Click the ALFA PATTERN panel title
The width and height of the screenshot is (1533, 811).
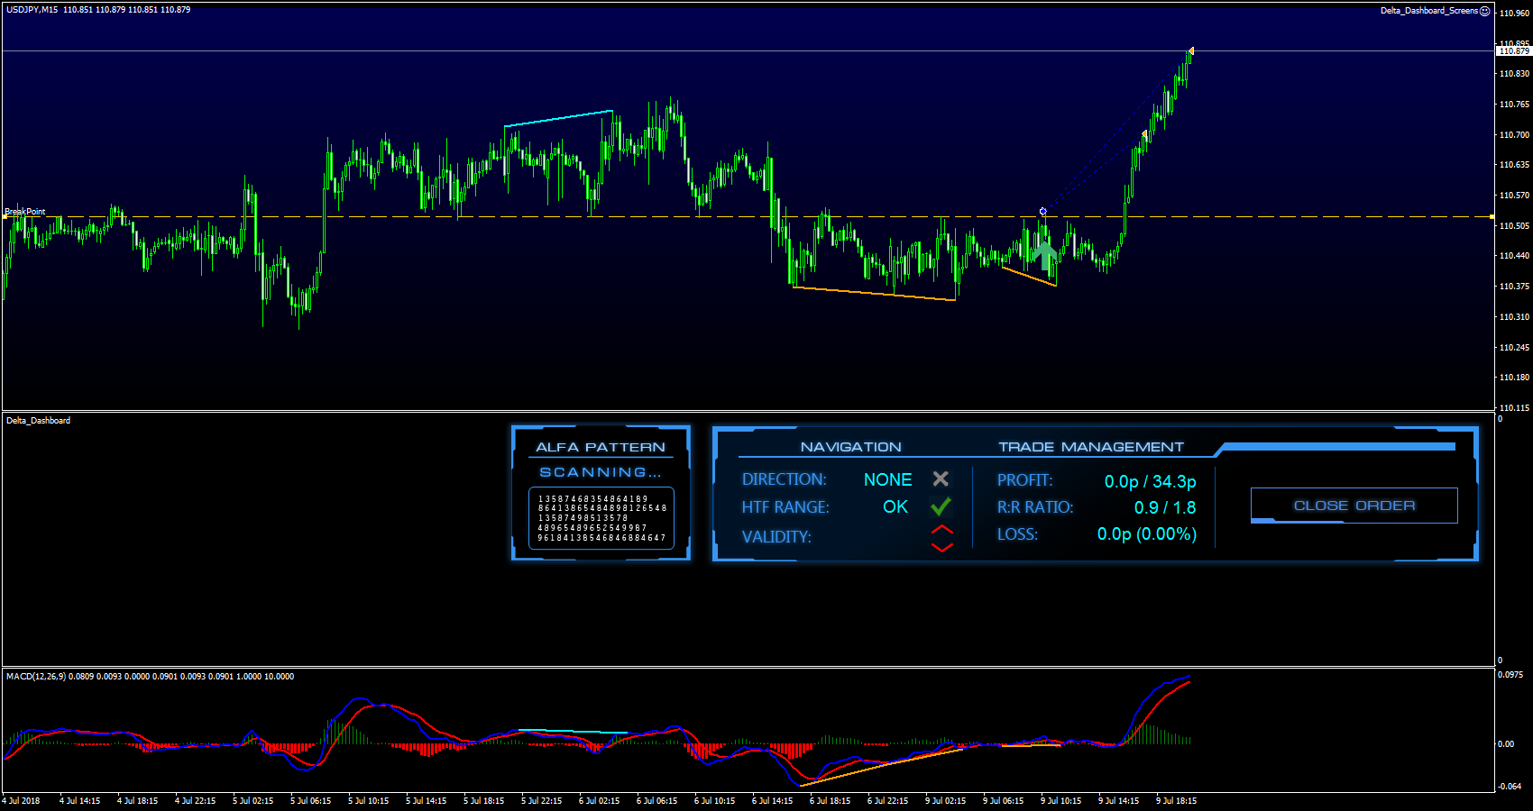[601, 447]
